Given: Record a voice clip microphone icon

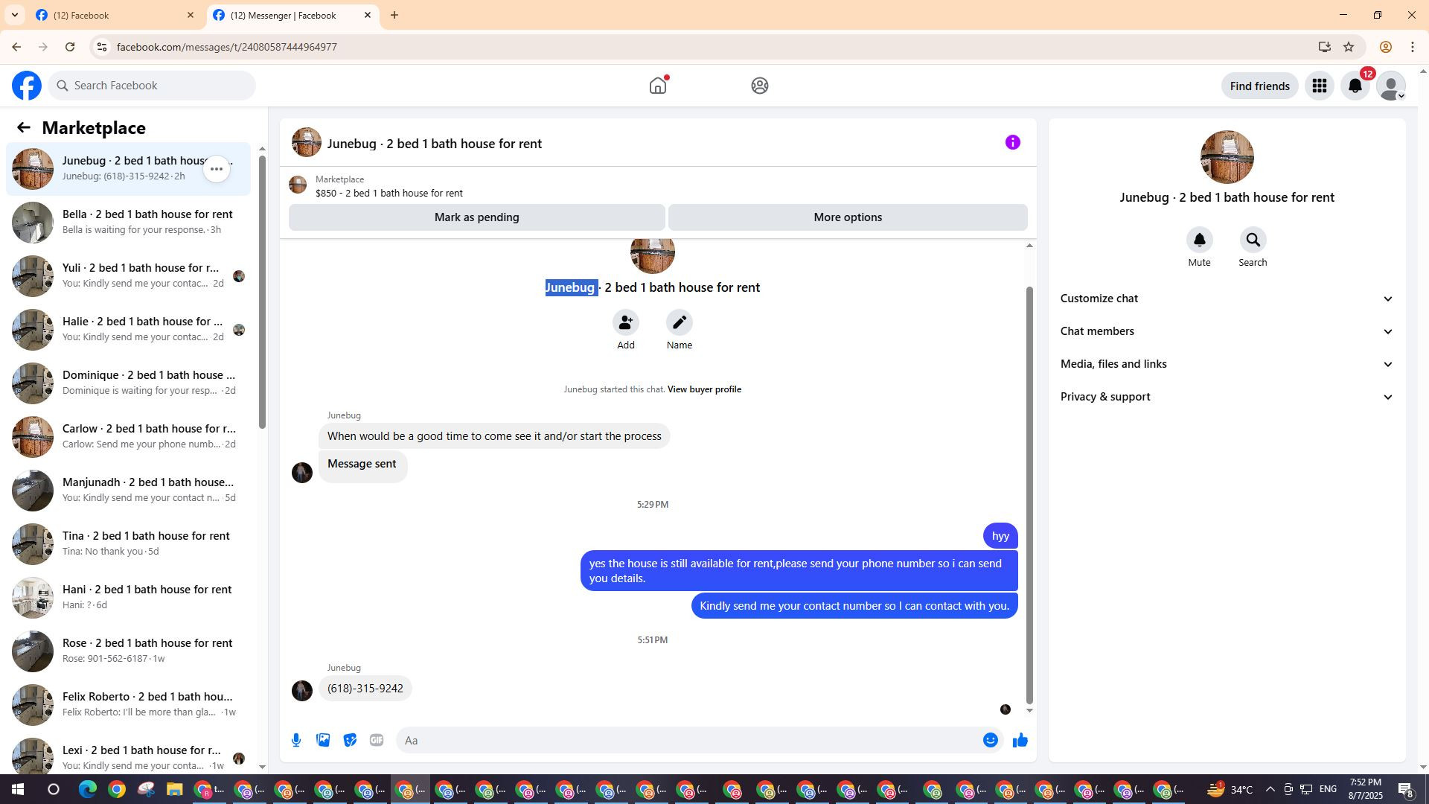Looking at the screenshot, I should (x=296, y=740).
